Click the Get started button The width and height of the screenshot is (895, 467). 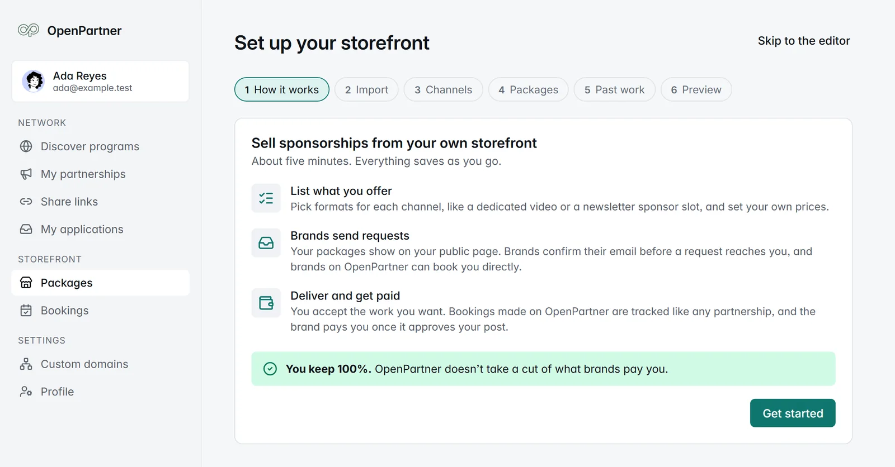(793, 413)
